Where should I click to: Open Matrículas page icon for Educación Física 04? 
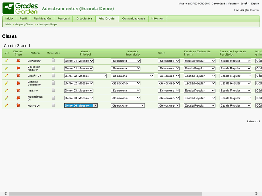[53, 68]
